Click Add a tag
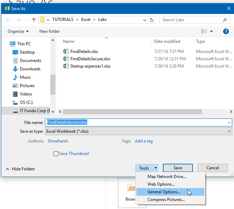 click(x=144, y=141)
